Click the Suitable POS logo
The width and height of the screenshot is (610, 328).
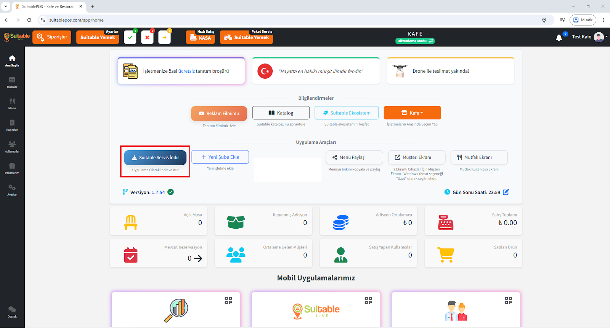tap(17, 37)
